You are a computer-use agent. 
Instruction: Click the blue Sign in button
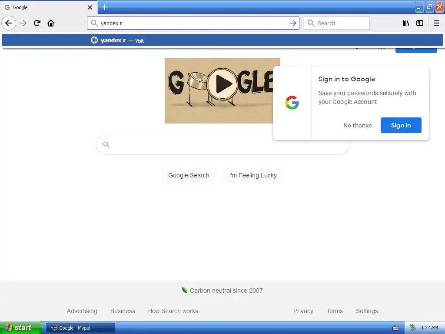[x=401, y=125]
